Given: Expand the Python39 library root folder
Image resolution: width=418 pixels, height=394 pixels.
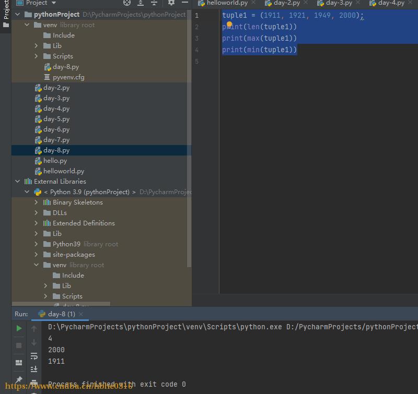Looking at the screenshot, I should (x=36, y=244).
